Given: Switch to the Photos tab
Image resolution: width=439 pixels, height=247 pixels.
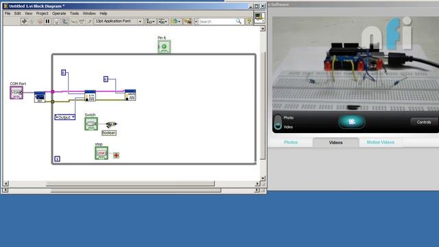Looking at the screenshot, I should click(291, 142).
